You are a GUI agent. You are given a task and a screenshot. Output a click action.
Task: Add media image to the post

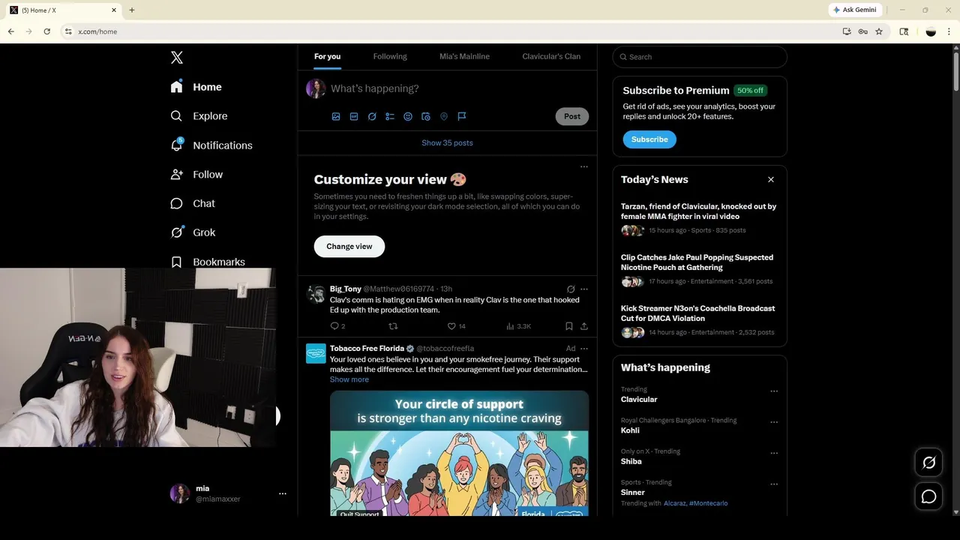tap(336, 116)
